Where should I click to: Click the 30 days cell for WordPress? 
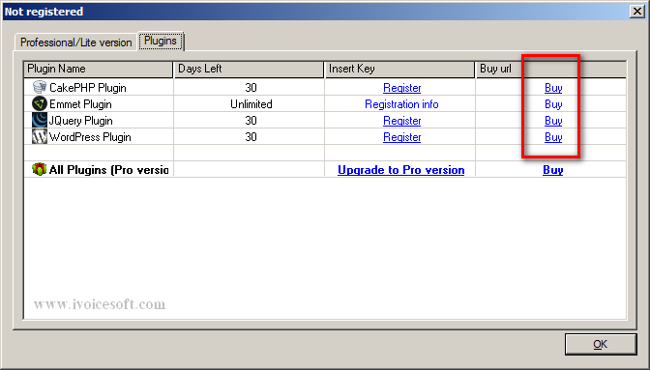(251, 137)
